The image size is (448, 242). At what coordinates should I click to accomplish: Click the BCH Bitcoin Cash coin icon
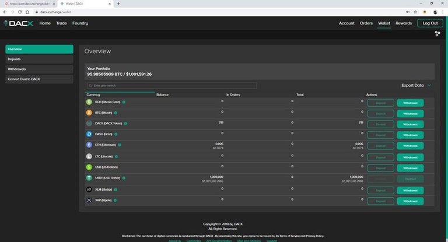click(x=89, y=102)
